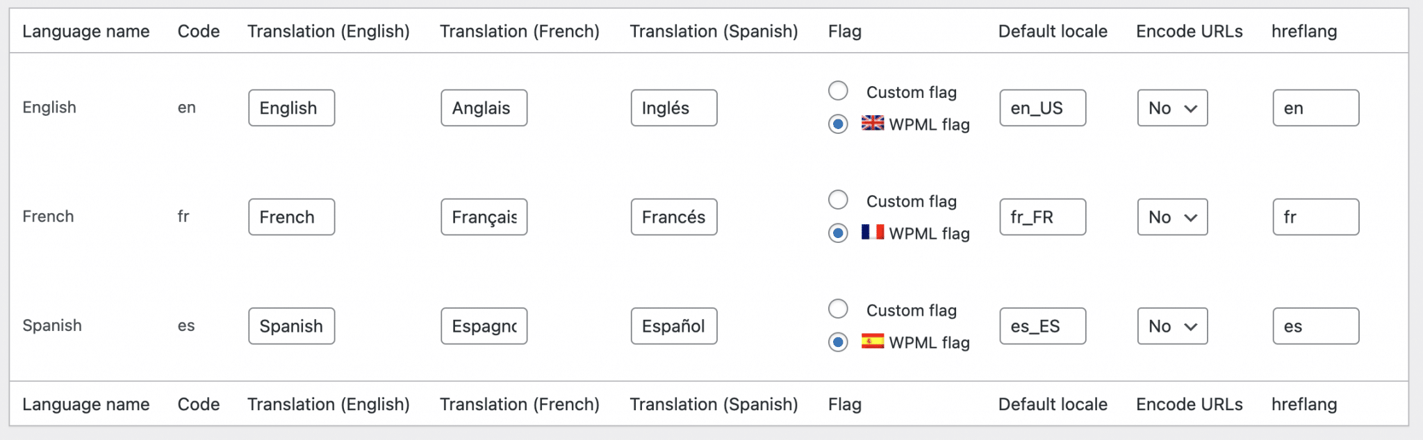Image resolution: width=1423 pixels, height=440 pixels.
Task: Edit English translation field 'French'
Action: pyautogui.click(x=292, y=217)
